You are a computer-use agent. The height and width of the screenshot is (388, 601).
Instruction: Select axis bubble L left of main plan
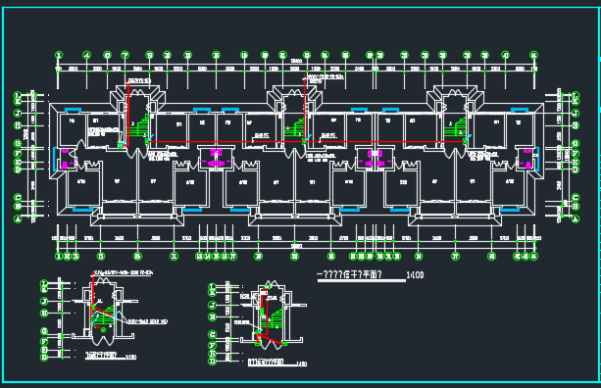click(18, 95)
